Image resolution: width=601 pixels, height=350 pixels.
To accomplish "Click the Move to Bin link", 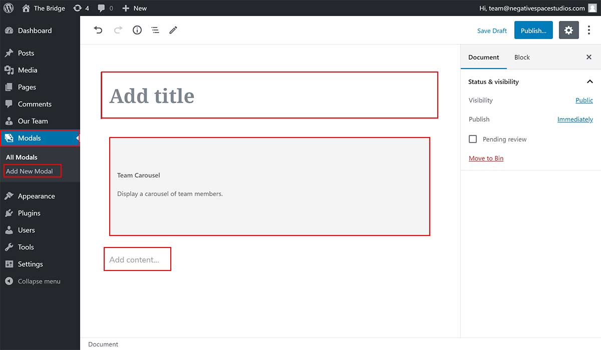I will [x=486, y=158].
